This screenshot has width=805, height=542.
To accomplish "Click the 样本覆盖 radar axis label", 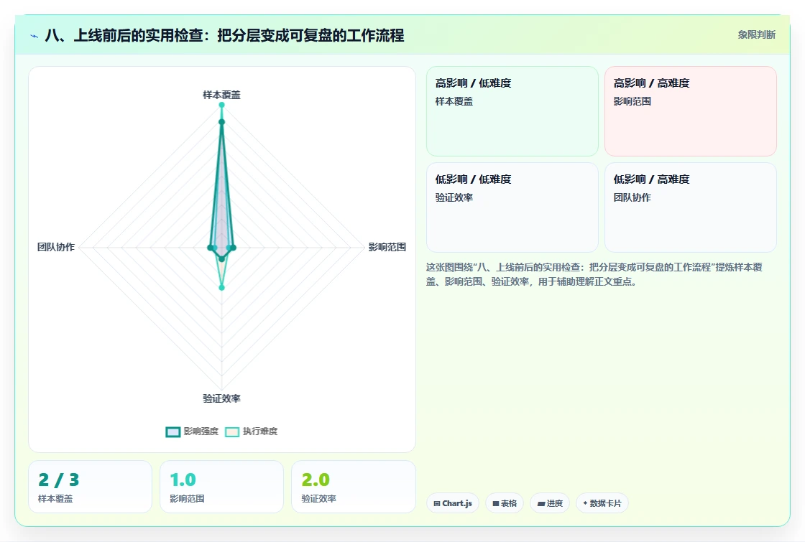I will point(221,95).
